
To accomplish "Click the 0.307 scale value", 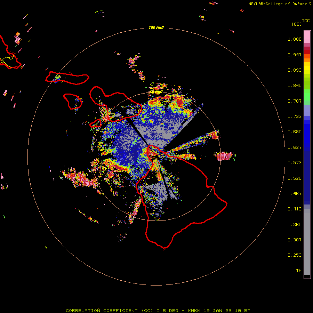I will tap(295, 240).
